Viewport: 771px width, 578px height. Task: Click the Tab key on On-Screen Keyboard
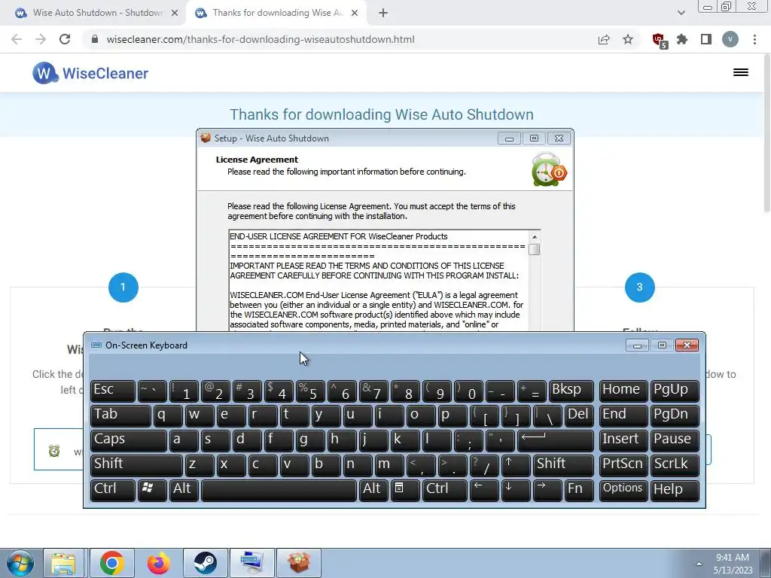point(120,415)
